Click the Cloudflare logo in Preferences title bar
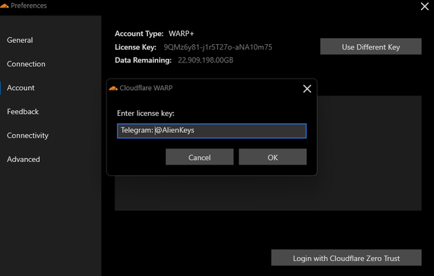 coord(4,5)
